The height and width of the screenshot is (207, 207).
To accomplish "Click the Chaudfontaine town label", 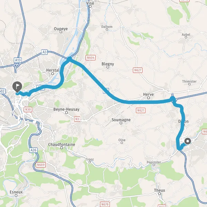I will pyautogui.click(x=61, y=145).
